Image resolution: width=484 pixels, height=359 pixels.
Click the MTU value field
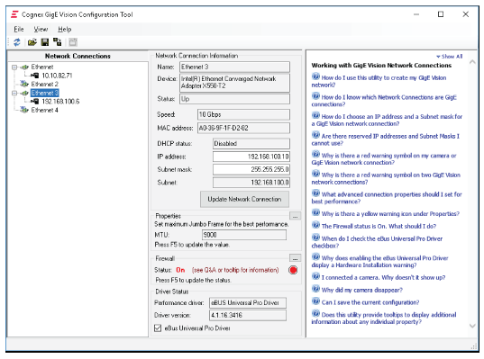[244, 235]
